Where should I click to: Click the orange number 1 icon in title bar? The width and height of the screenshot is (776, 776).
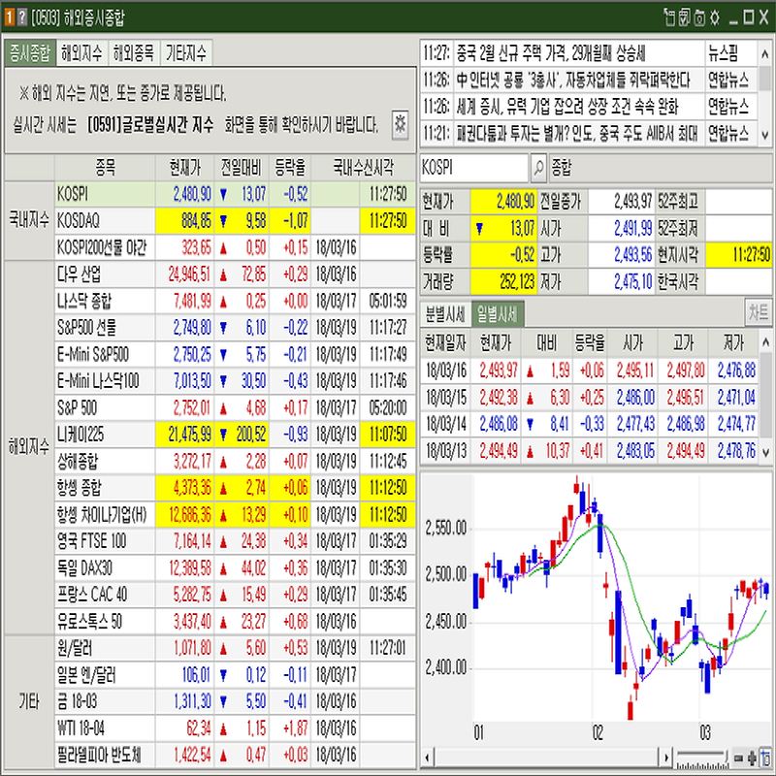point(9,16)
